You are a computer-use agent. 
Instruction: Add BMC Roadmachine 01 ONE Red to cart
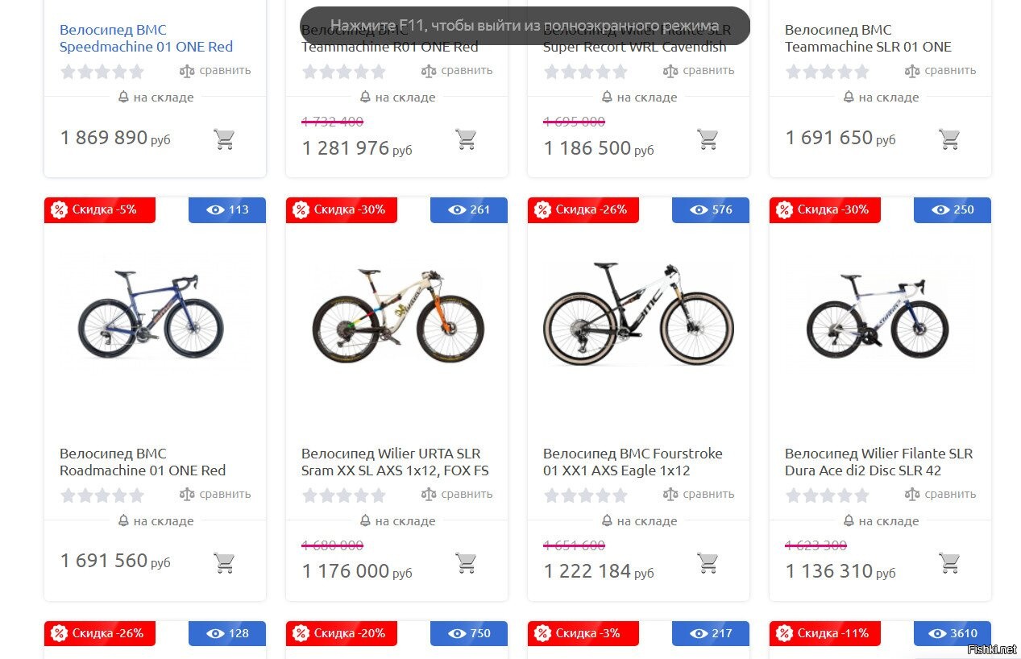[x=224, y=562]
